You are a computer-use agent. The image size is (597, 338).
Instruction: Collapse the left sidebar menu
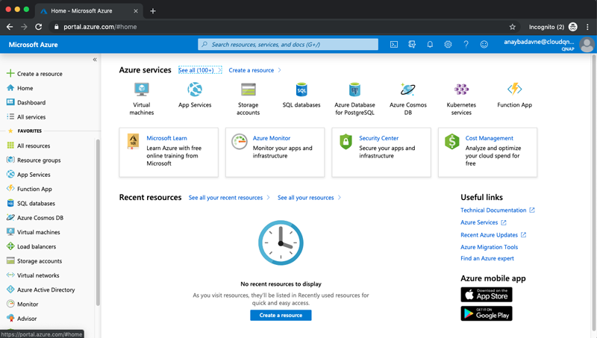95,60
